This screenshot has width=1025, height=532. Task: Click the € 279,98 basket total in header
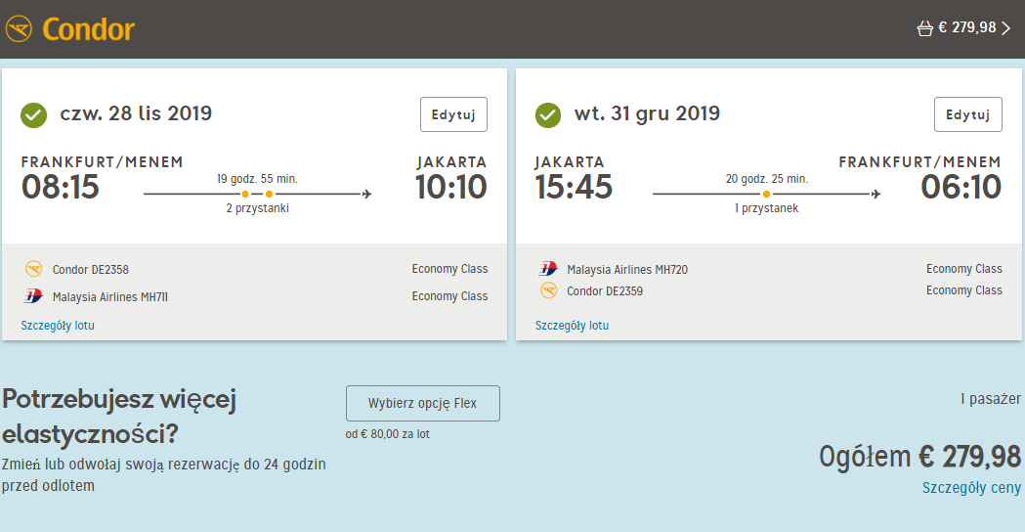(x=966, y=27)
